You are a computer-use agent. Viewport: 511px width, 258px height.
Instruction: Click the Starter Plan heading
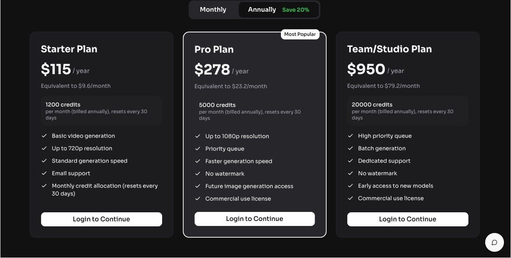[x=69, y=49]
